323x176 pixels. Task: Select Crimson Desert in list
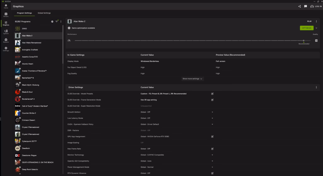[38, 120]
